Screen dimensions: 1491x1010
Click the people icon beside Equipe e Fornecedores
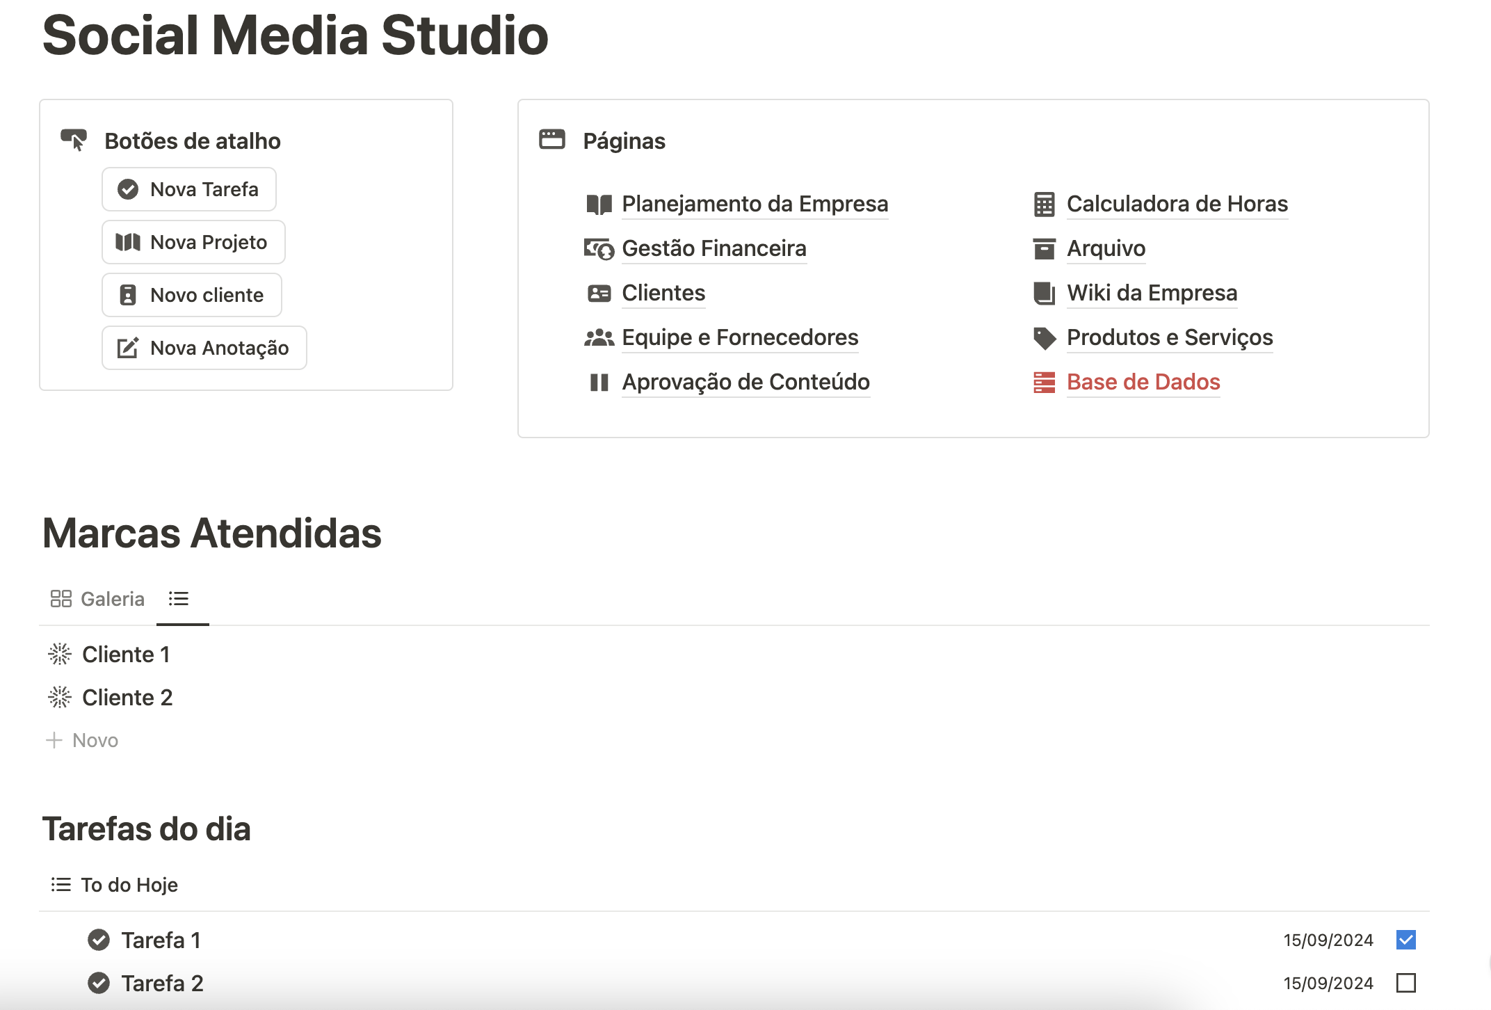click(599, 338)
